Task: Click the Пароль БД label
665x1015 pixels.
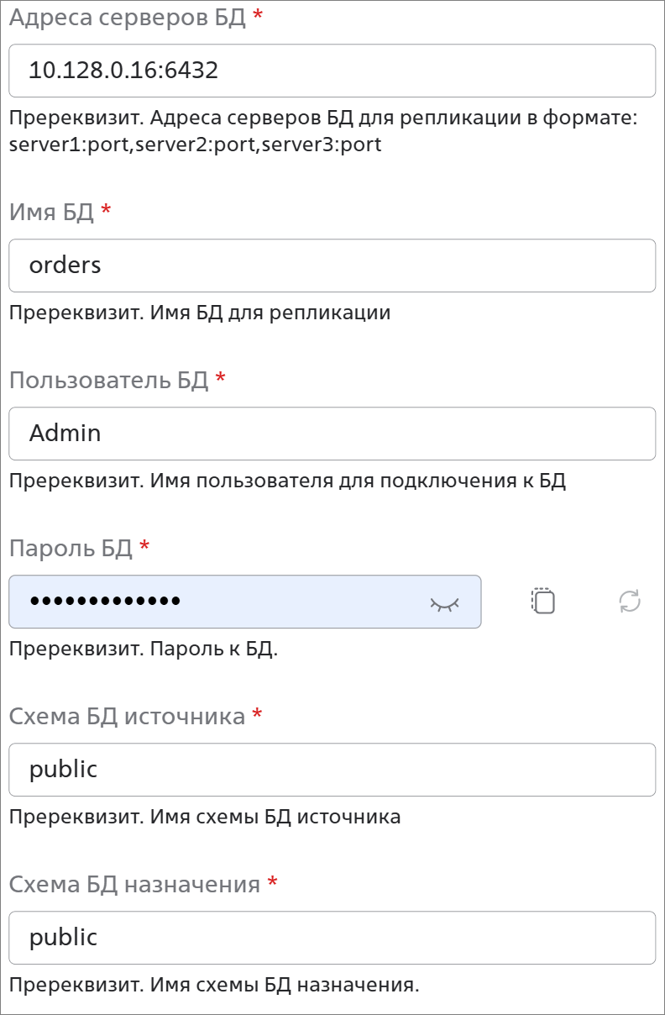Action: (x=71, y=548)
